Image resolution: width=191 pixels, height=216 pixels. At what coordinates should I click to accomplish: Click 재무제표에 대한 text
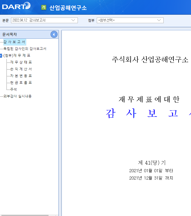click(149, 100)
